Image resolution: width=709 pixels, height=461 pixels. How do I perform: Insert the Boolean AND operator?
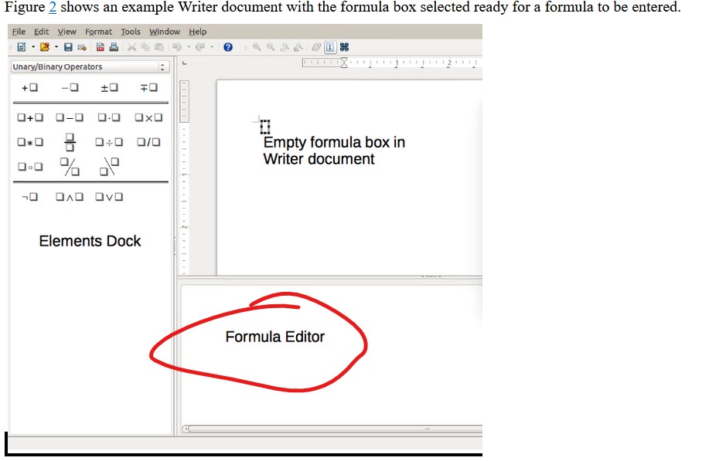point(70,198)
